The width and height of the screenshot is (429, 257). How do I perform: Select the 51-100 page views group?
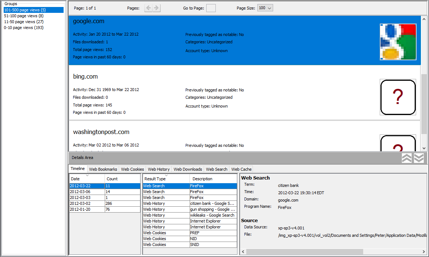tap(24, 16)
